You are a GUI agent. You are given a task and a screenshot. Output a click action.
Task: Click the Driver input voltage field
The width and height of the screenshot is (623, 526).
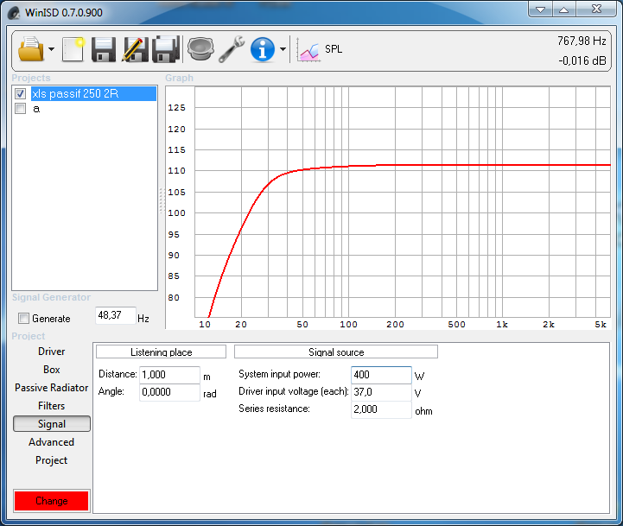pyautogui.click(x=381, y=392)
